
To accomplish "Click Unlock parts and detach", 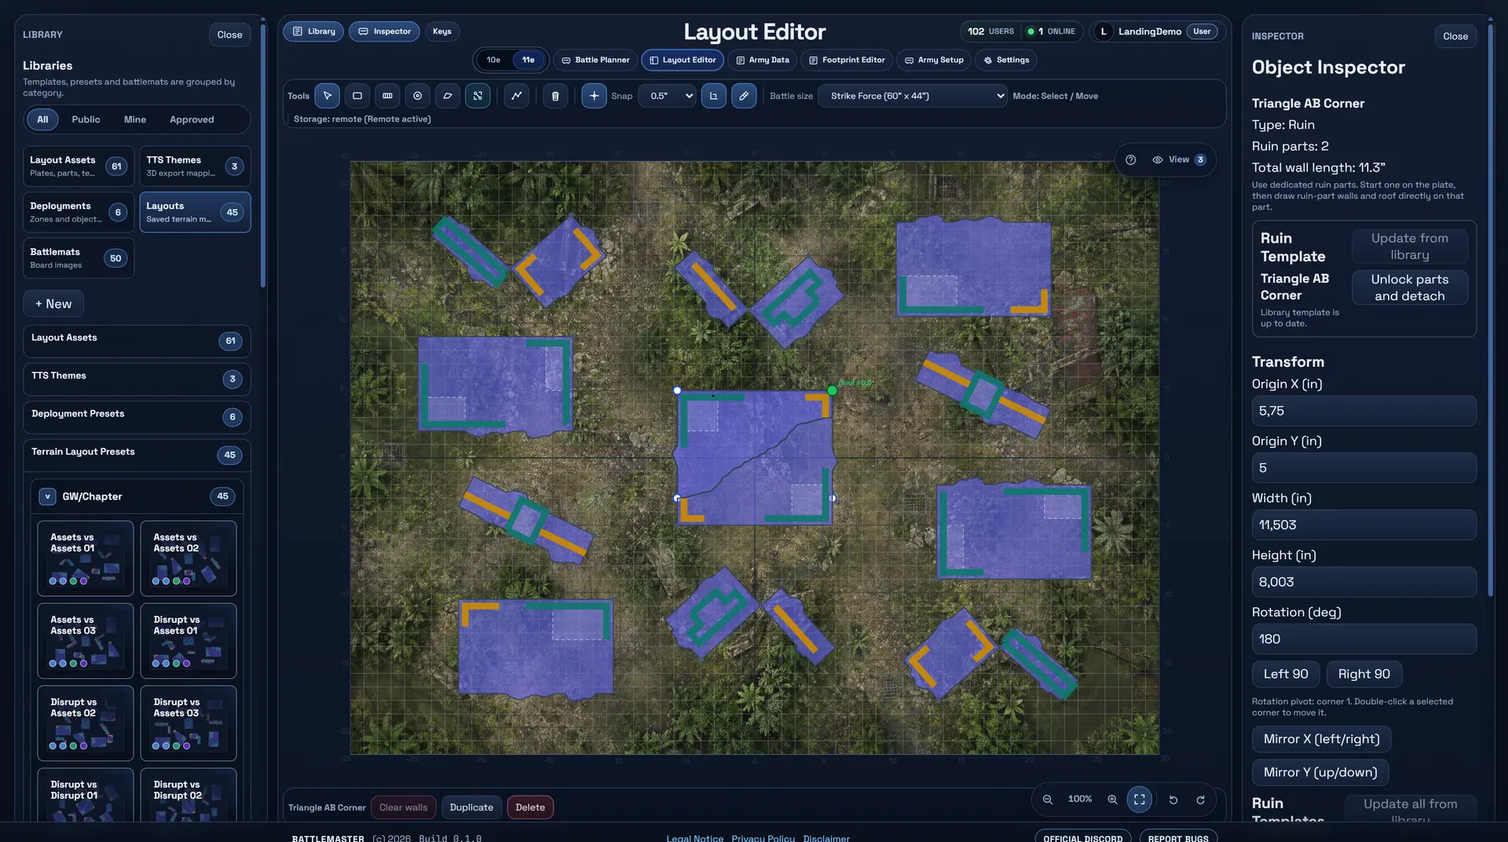I will pyautogui.click(x=1410, y=287).
